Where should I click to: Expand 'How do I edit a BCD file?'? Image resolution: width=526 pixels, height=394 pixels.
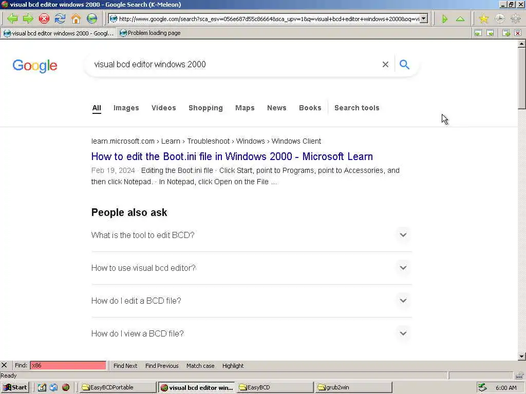(251, 301)
